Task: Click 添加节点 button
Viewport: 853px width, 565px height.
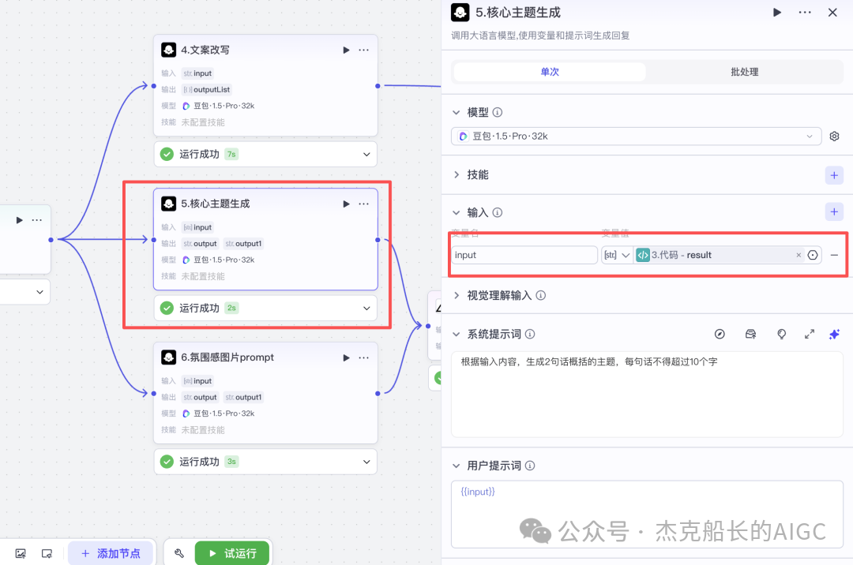Action: (111, 554)
